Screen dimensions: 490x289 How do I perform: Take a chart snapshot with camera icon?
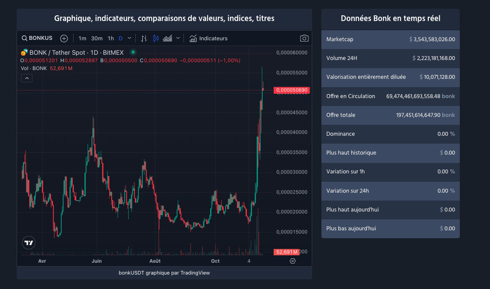pos(304,38)
